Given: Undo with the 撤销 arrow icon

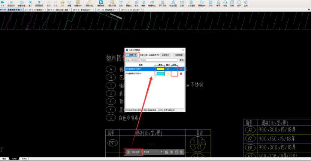Looking at the screenshot, I should point(49,3).
